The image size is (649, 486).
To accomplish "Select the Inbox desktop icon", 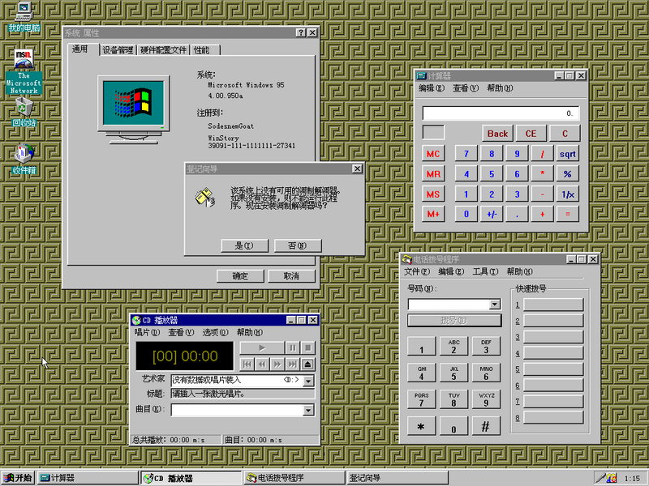I will tap(24, 159).
